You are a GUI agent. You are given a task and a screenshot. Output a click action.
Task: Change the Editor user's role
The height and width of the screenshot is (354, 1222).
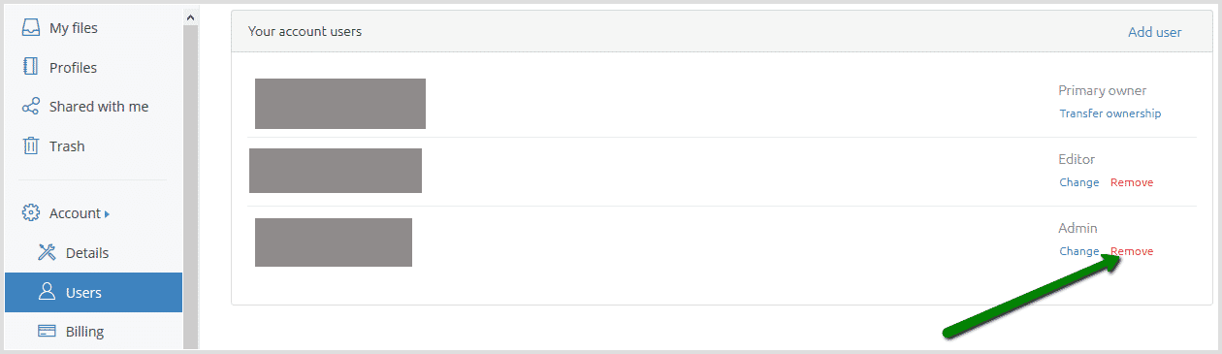click(x=1078, y=182)
